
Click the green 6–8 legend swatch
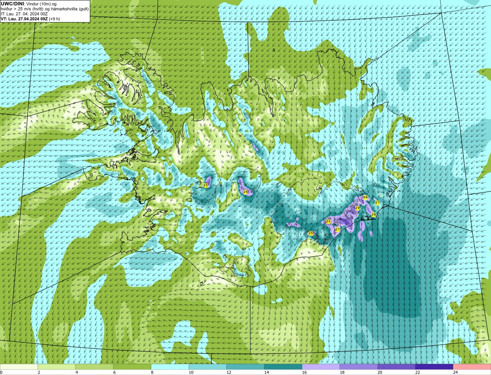133,367
